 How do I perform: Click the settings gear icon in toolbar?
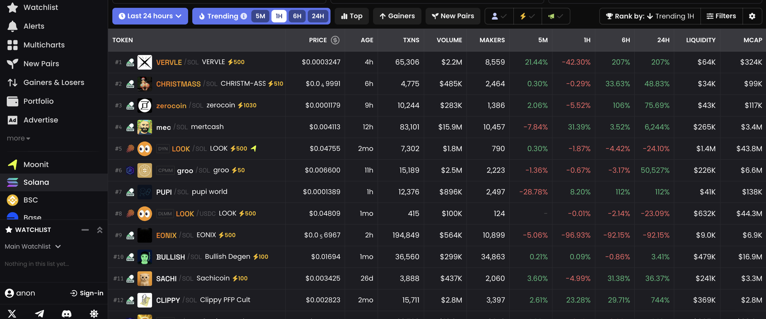click(x=752, y=16)
